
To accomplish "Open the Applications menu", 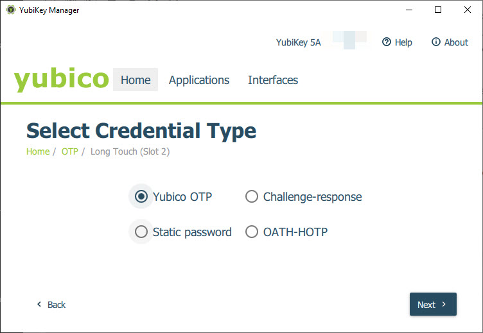I will tap(199, 80).
